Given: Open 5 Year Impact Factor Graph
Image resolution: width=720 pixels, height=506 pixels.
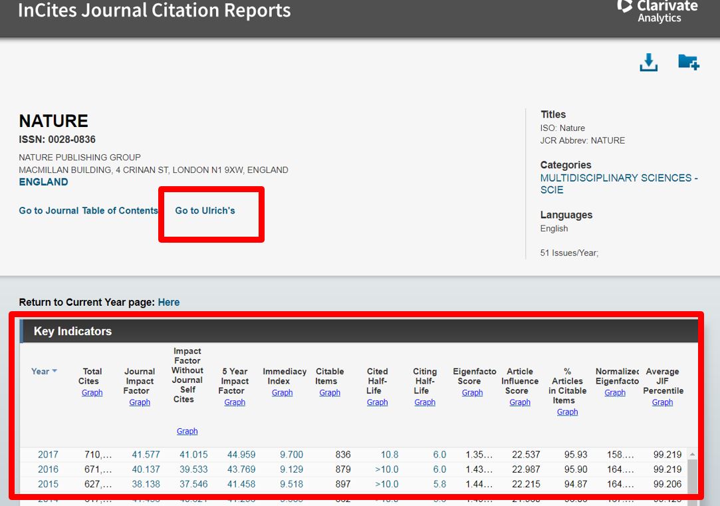Looking at the screenshot, I should click(235, 402).
